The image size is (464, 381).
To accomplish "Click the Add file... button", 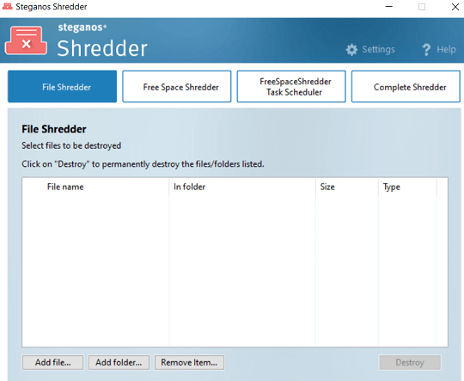I will [x=52, y=362].
